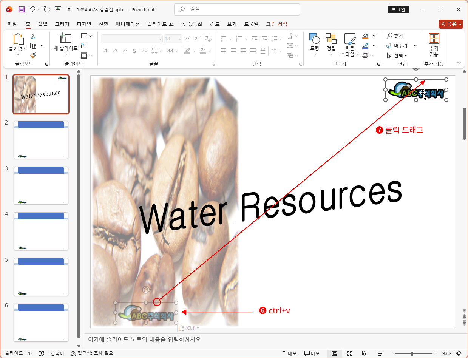The image size is (468, 358).
Task: Click the Arrange (정렬) icon
Action: pos(331,42)
